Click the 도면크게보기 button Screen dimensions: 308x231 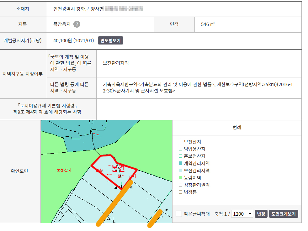[x=284, y=214]
